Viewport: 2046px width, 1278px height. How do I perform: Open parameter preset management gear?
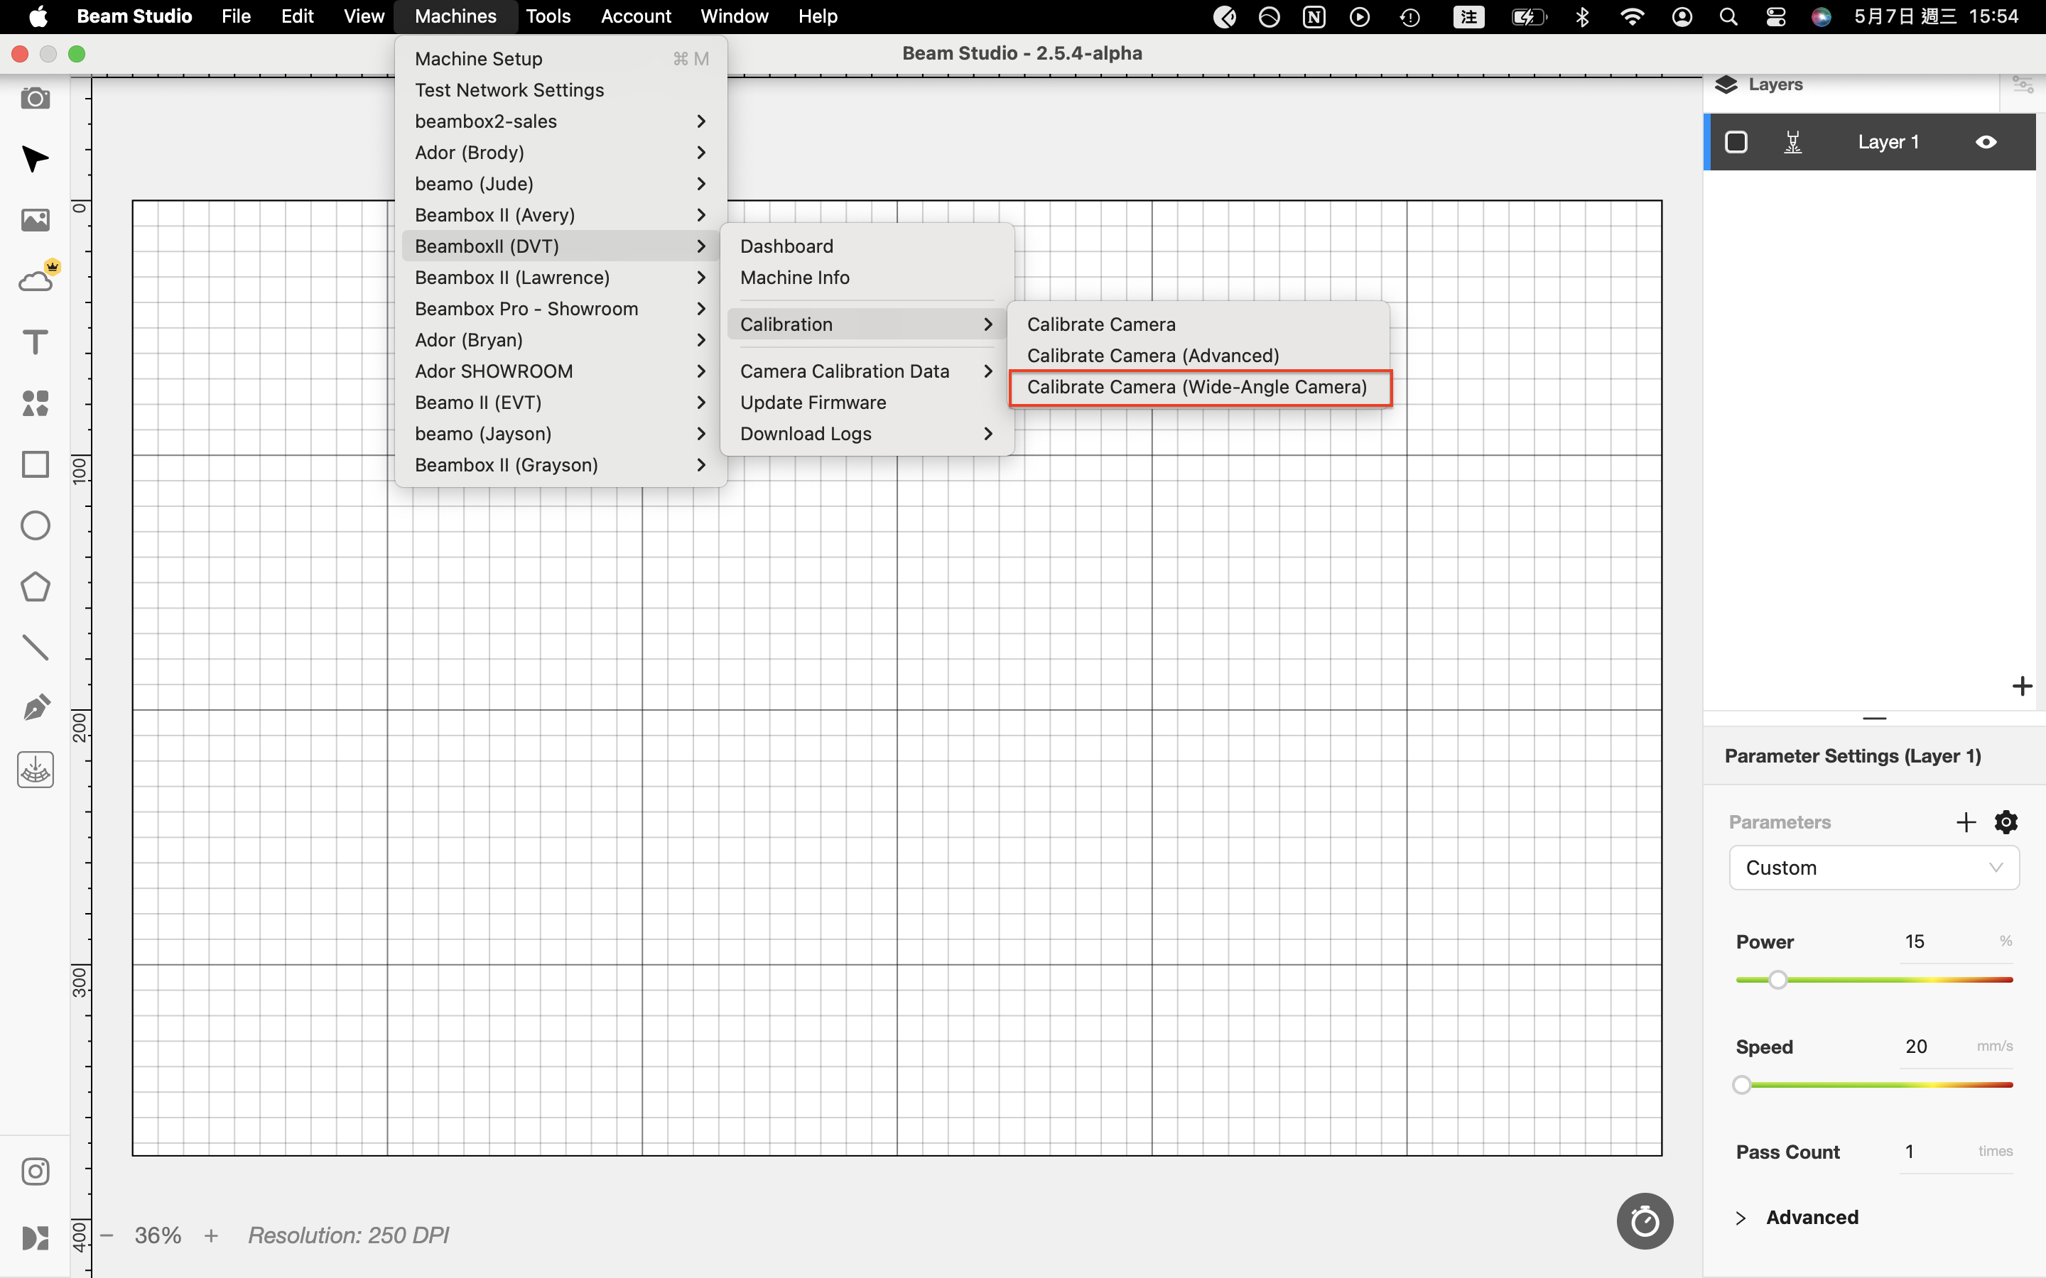[2006, 821]
